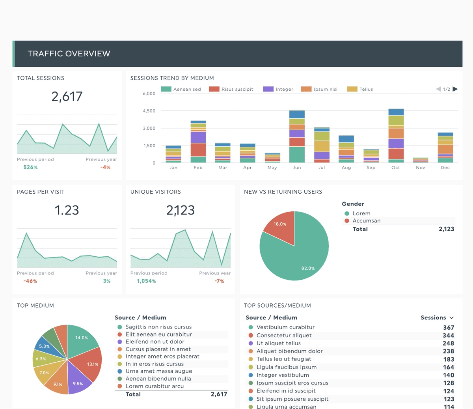Select Ut aliquet tellus source row
Screen dimensions: 473x409
click(350, 343)
